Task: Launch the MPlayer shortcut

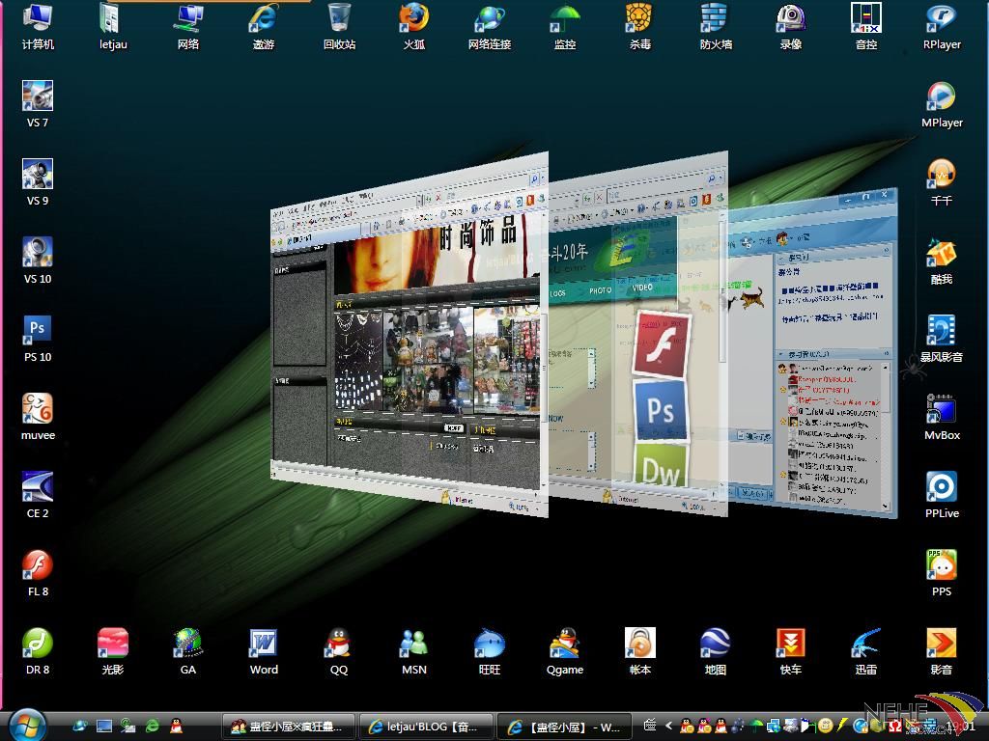Action: (x=942, y=104)
